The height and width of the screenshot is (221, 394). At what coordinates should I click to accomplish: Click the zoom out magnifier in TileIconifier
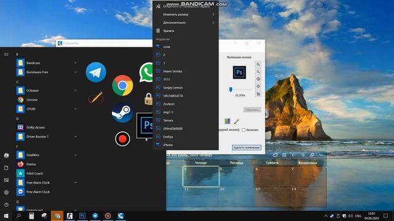tap(258, 72)
